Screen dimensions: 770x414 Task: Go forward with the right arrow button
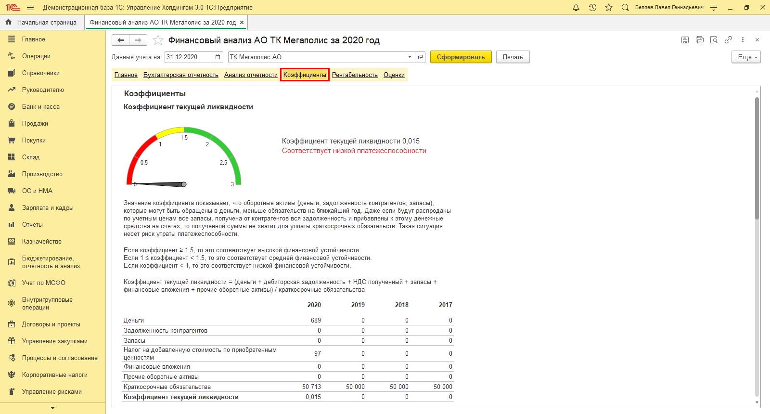138,40
